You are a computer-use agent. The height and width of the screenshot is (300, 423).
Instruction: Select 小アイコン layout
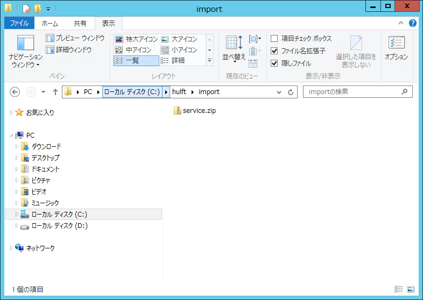click(x=179, y=50)
